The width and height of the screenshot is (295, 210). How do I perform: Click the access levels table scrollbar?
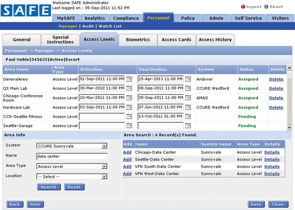[x=289, y=98]
